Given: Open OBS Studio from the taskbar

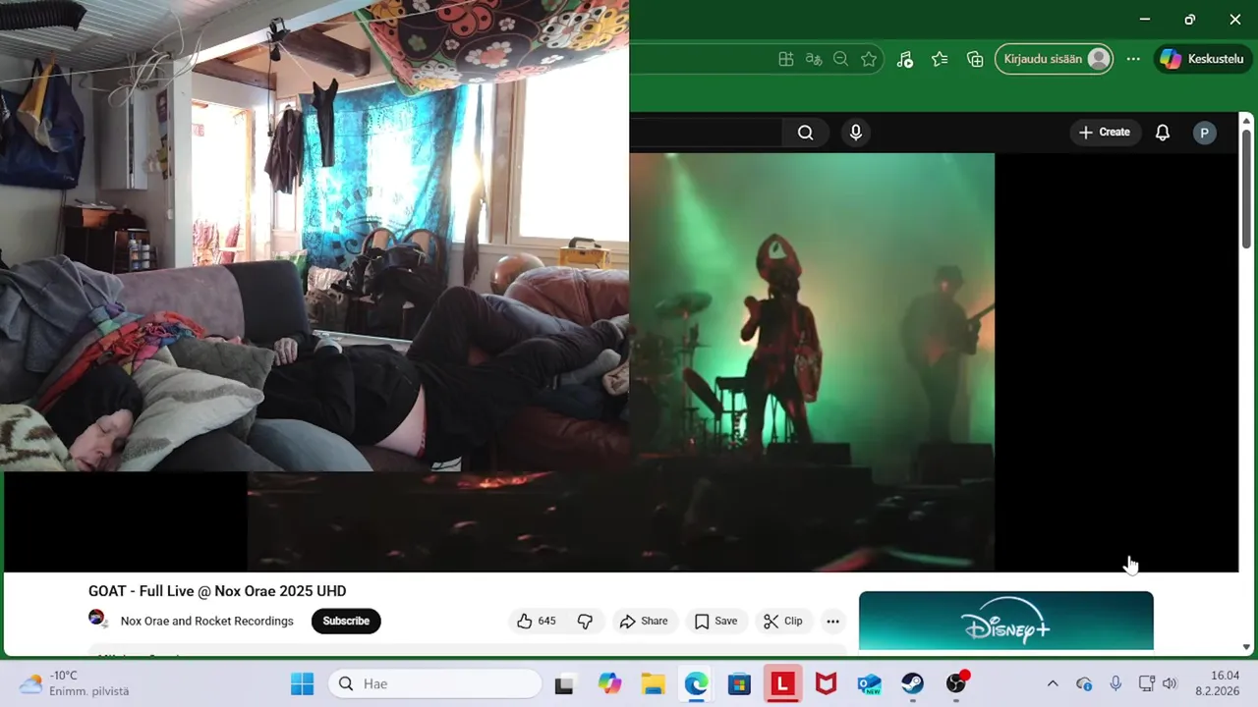Looking at the screenshot, I should pyautogui.click(x=955, y=683).
